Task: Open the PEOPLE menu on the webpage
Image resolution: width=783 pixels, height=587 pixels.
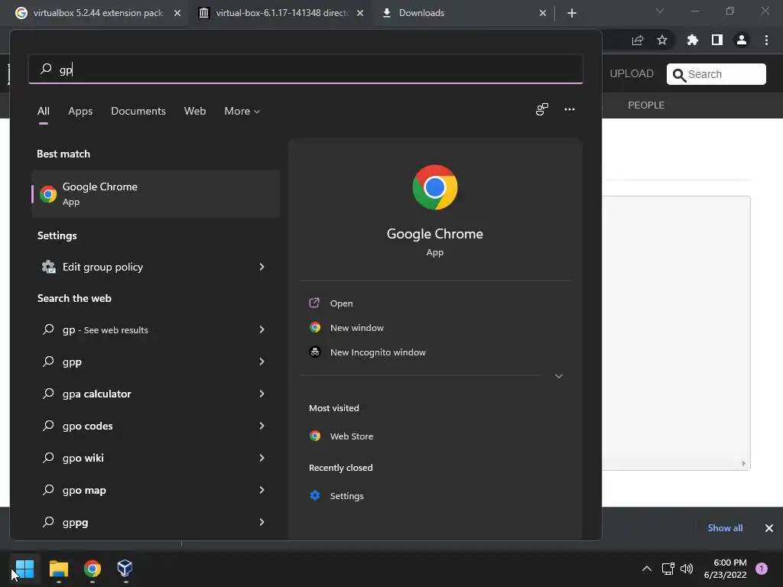Action: tap(646, 105)
